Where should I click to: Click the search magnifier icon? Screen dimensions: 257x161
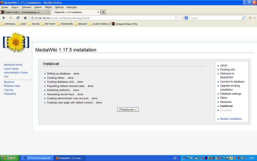point(244,18)
